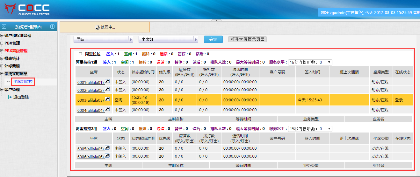Screen dimensions: 420x177
Task: Expand the 报表统计 tree node
Action: (x=2, y=58)
